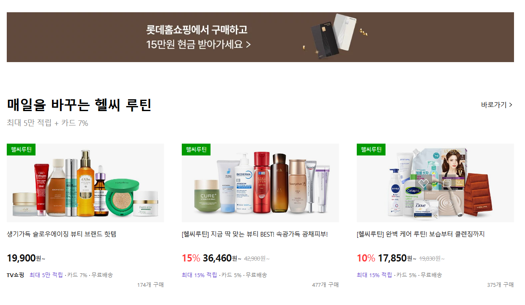This screenshot has height=305, width=525.
Task: Open the 뷰티 BEST skincare bottles image
Action: point(260,183)
